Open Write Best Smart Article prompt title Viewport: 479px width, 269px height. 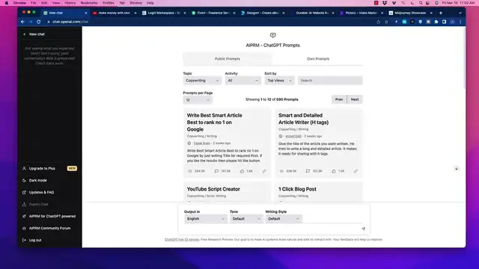pos(215,123)
